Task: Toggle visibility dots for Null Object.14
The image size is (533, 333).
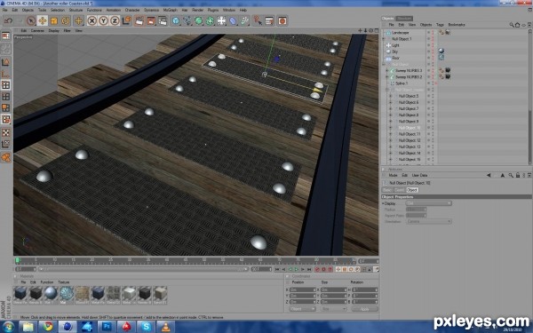Action: click(x=434, y=154)
